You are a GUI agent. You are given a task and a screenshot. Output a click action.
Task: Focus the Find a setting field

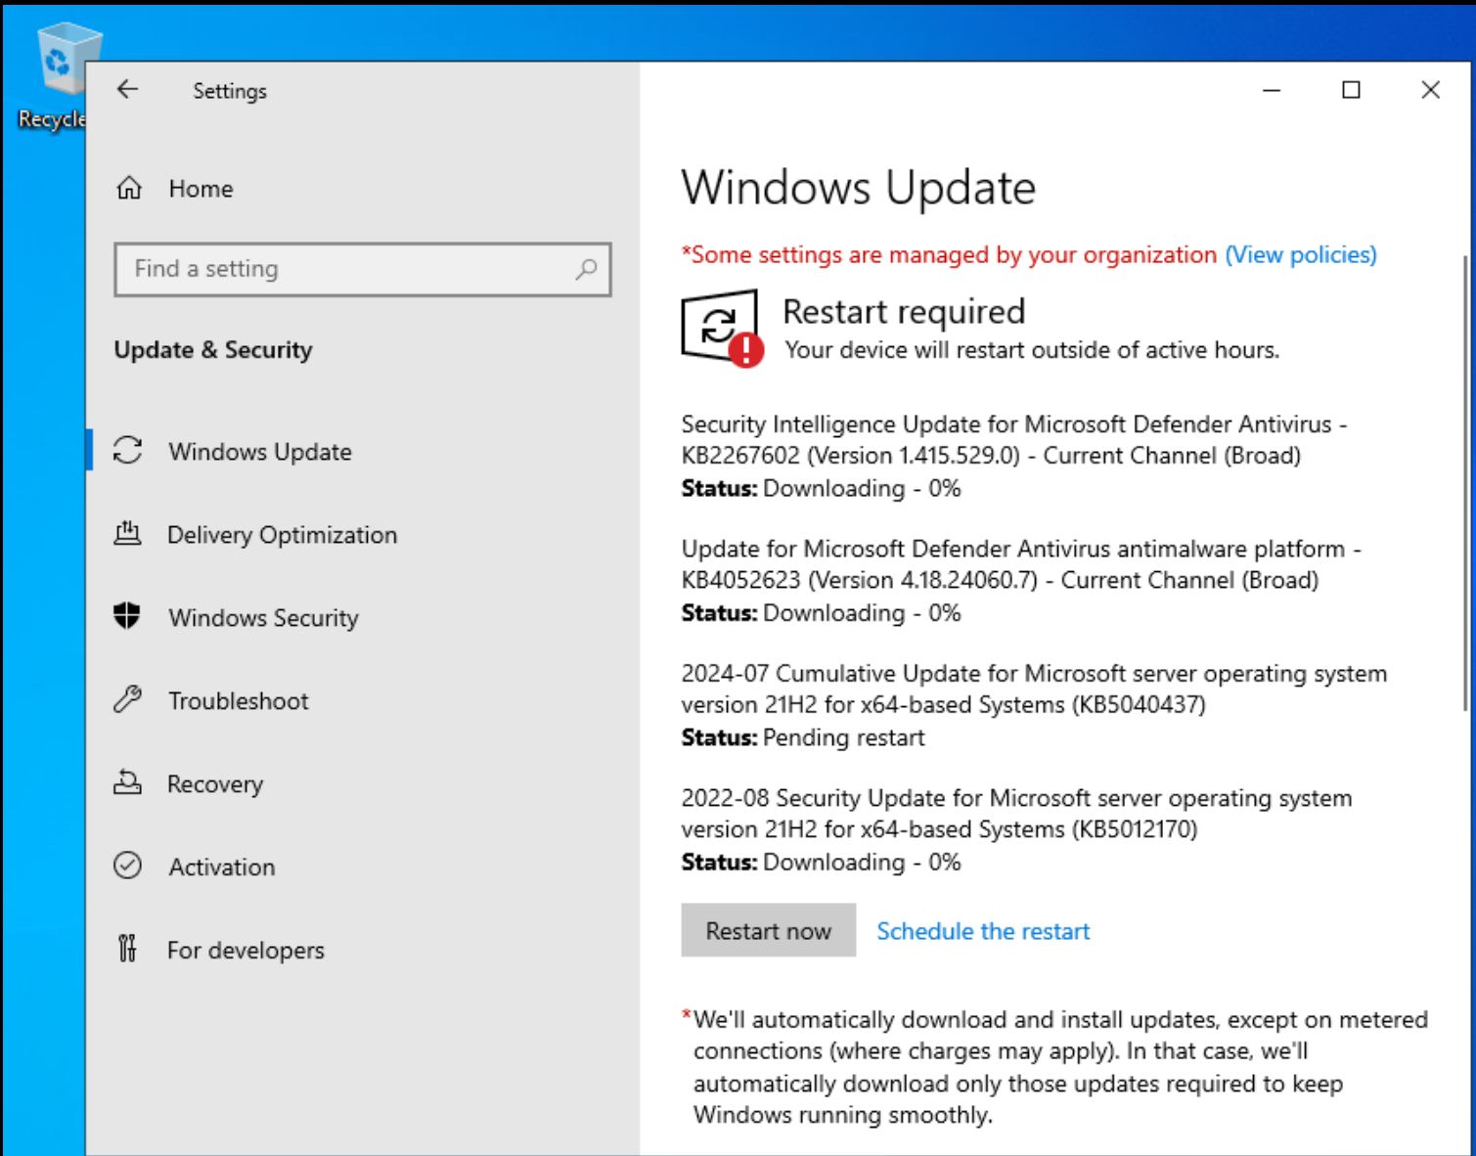[362, 269]
